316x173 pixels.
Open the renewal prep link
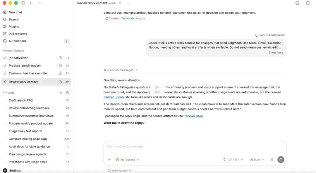pyautogui.click(x=194, y=116)
